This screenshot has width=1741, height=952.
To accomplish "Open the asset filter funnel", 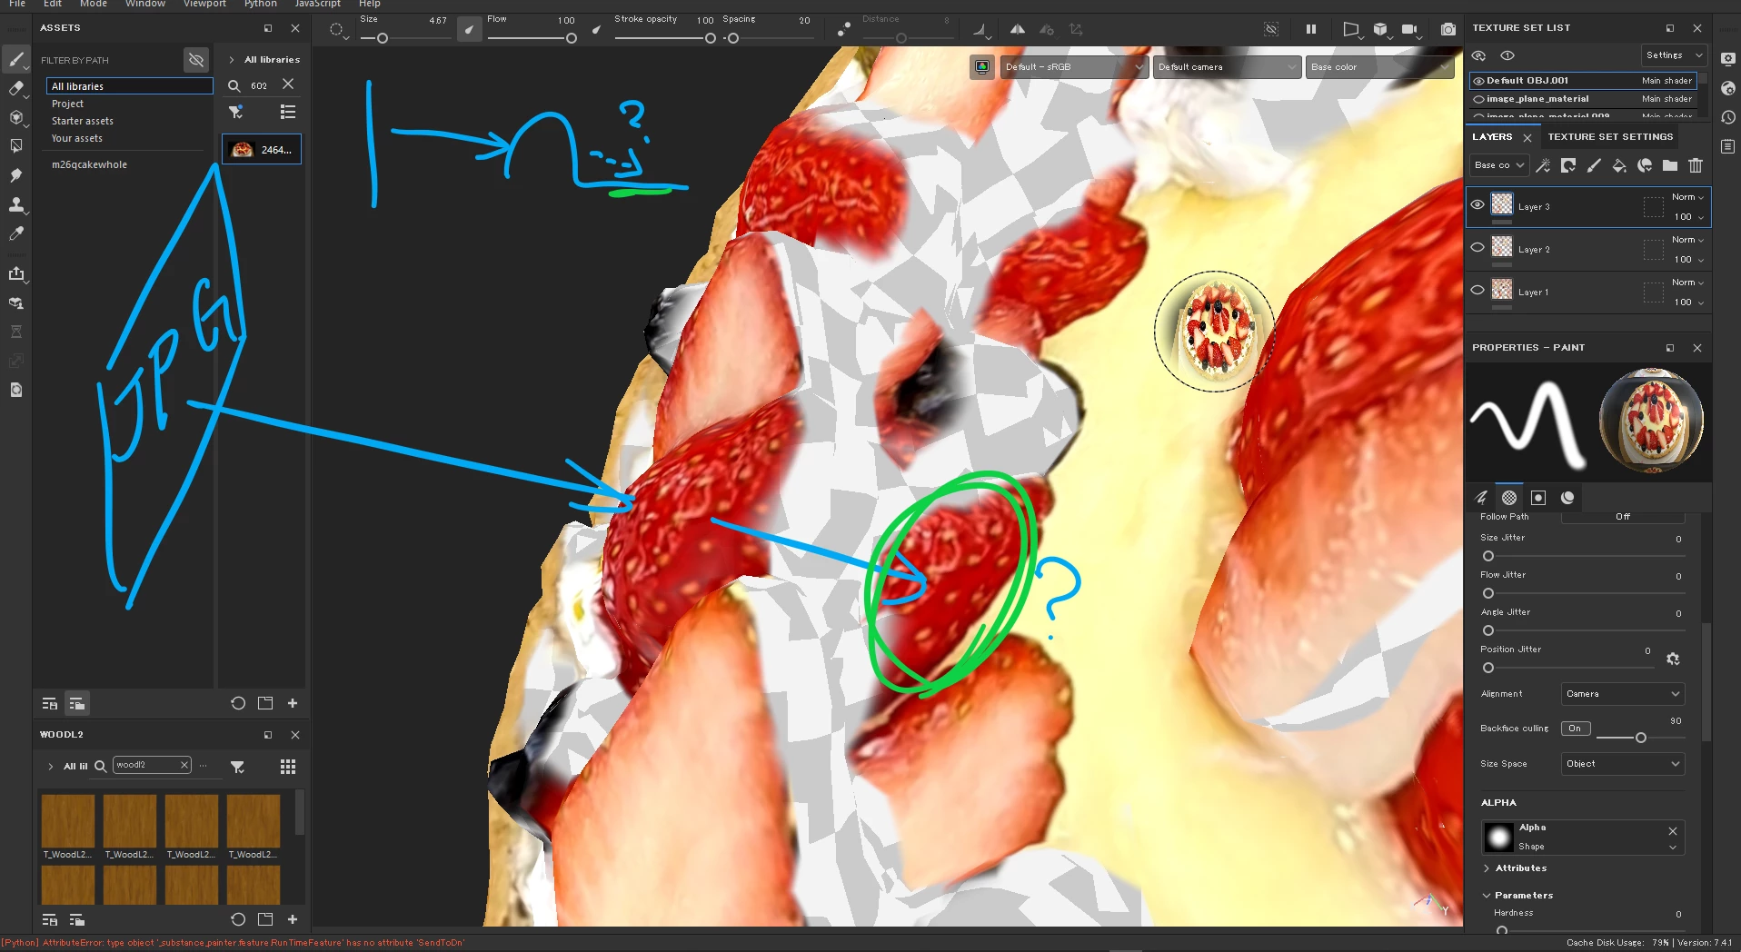I will pos(235,112).
